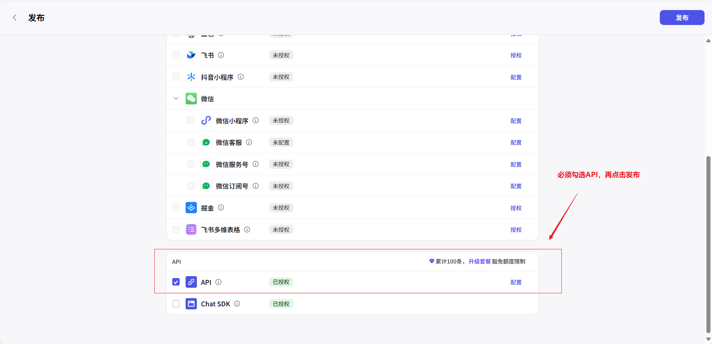Click the 抖音小程序 snowflake icon
Image resolution: width=712 pixels, height=344 pixels.
coord(191,77)
